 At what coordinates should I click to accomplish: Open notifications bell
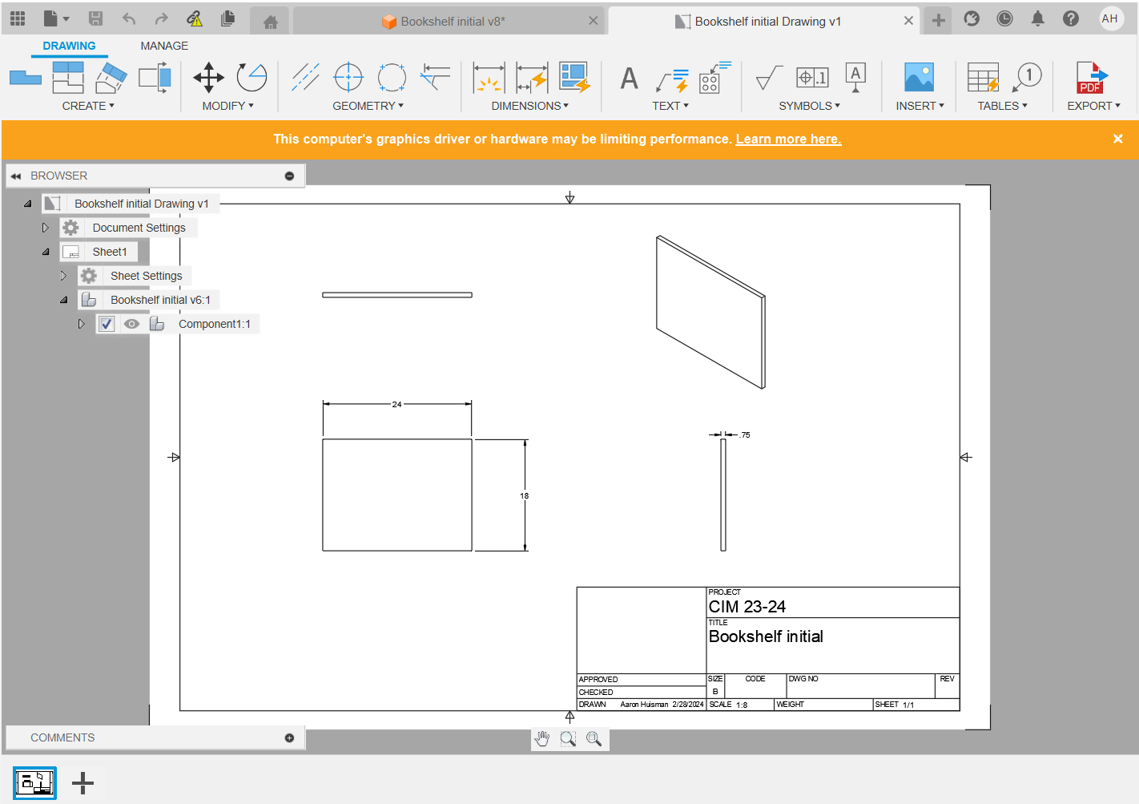pos(1037,18)
